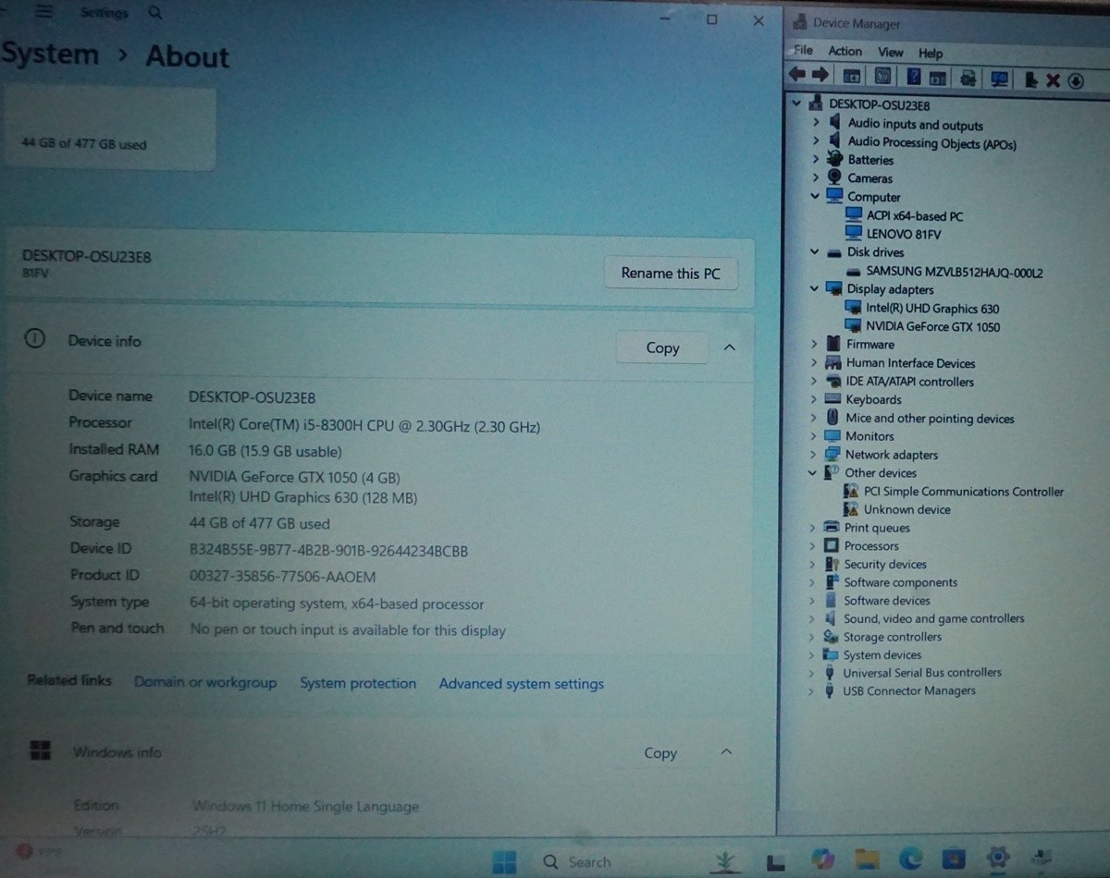Open System protection link

358,683
